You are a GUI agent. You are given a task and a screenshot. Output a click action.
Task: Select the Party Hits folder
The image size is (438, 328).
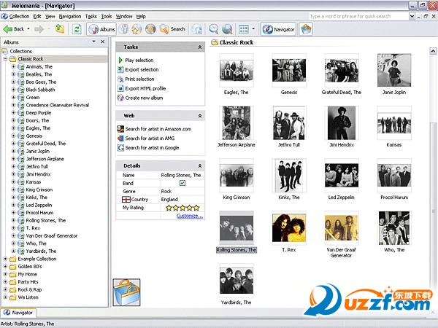coord(28,281)
